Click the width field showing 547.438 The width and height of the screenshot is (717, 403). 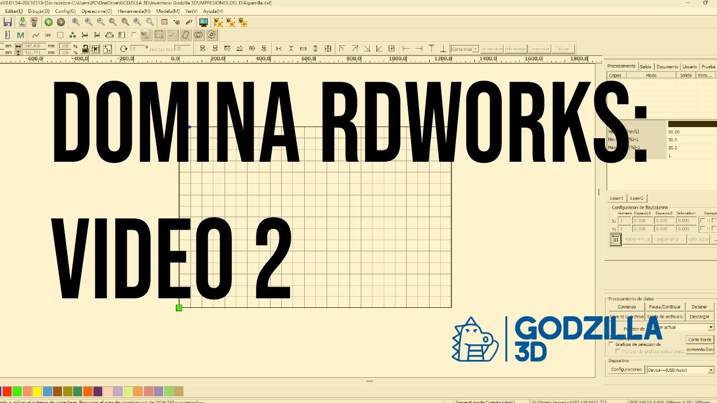pos(34,46)
